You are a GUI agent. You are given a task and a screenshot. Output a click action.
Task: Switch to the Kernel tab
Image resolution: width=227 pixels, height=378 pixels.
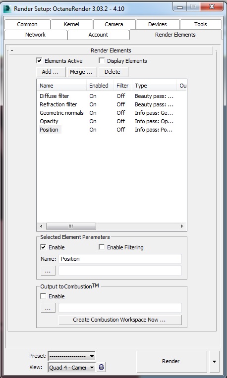(x=71, y=24)
